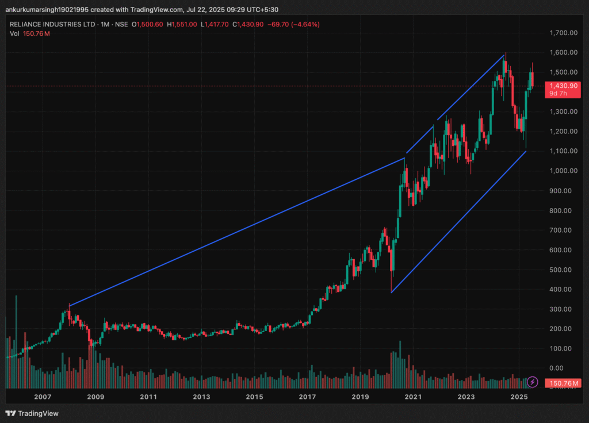Click the close value C1,430.90

pos(248,24)
